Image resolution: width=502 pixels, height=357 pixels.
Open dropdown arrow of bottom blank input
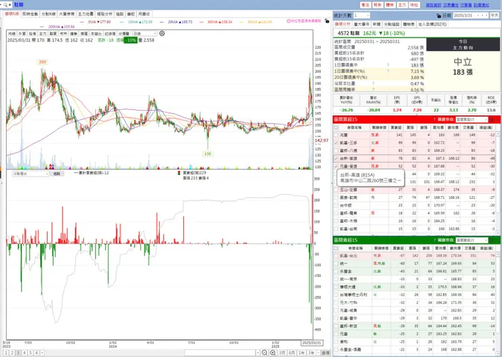tap(258, 352)
